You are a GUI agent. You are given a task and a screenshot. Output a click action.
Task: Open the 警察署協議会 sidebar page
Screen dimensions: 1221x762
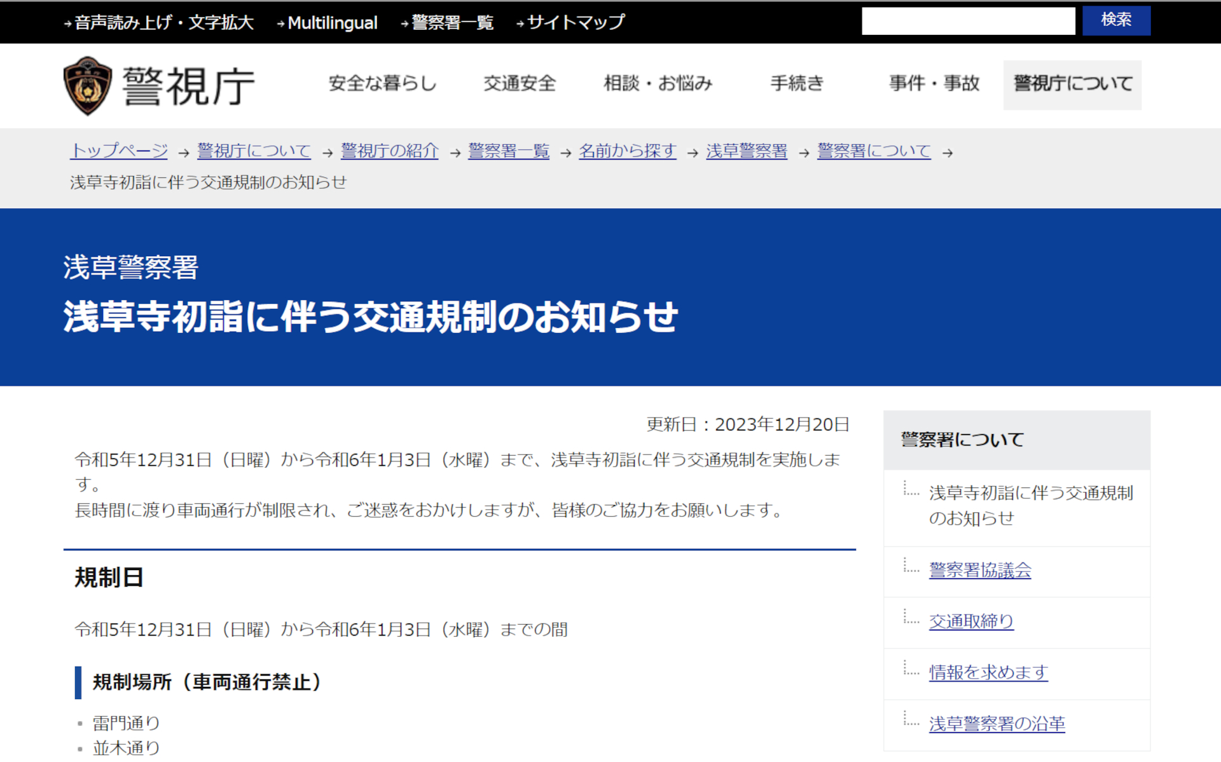point(980,571)
